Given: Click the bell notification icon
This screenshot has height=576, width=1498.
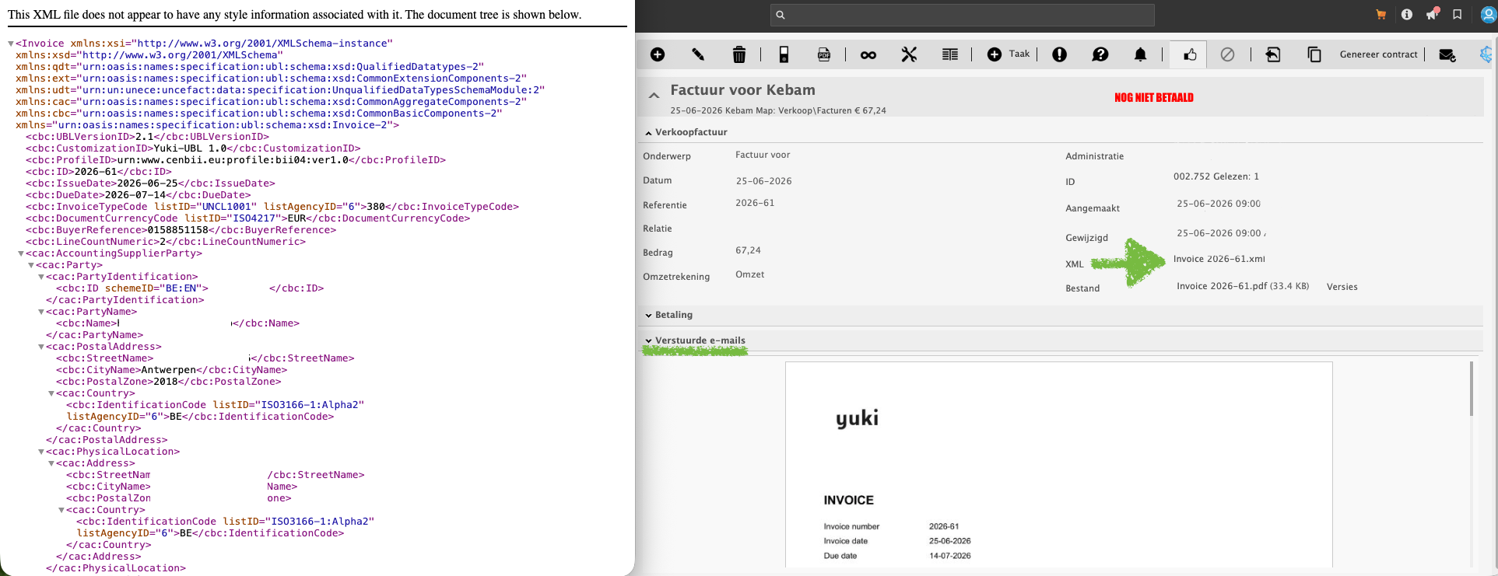Looking at the screenshot, I should 1140,54.
